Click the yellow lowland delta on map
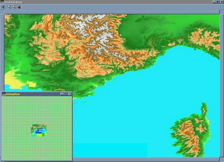 13,81
